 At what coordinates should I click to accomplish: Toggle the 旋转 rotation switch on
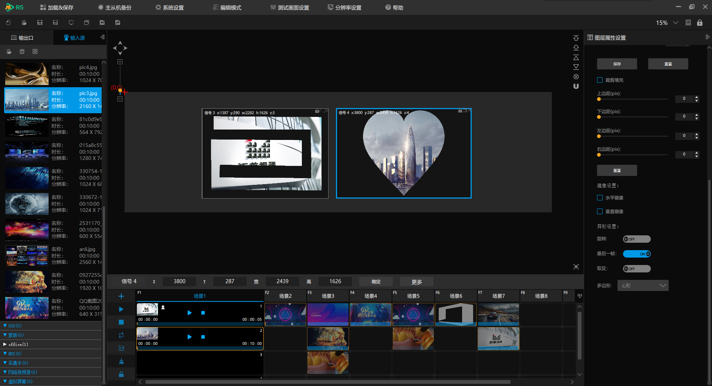coord(637,239)
